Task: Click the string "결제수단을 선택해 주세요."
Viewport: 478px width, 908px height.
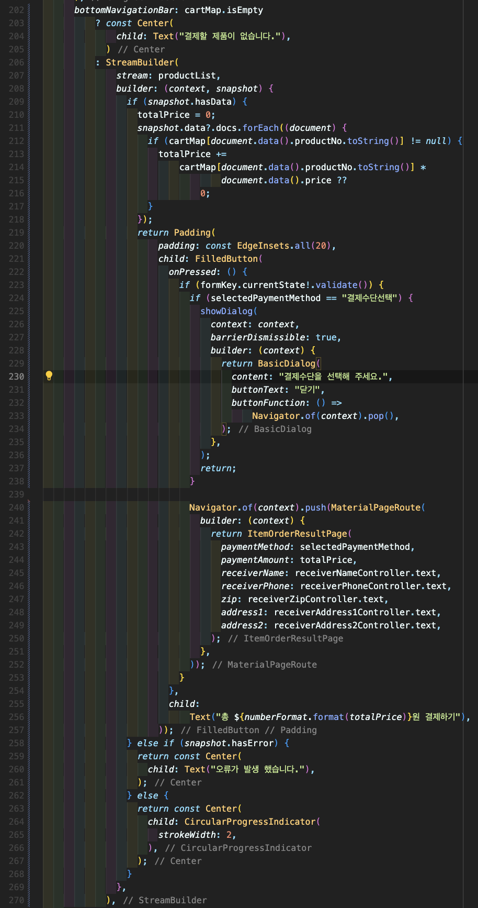Action: 334,377
